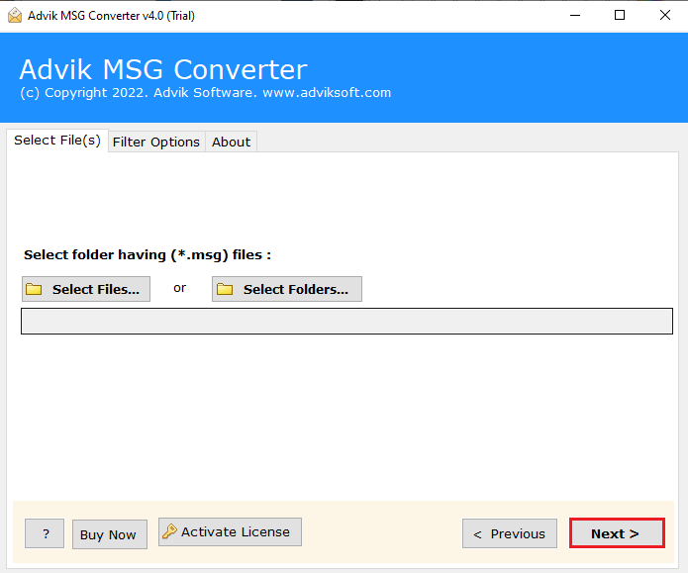Screen dimensions: 688x573
Task: Click the Advik Software copyright line
Action: pos(205,93)
